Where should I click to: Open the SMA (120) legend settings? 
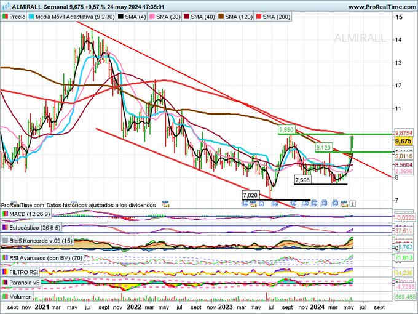(235, 17)
